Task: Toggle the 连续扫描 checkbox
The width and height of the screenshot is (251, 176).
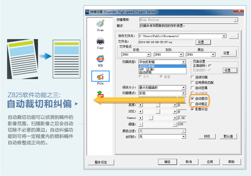Action: [x=192, y=77]
